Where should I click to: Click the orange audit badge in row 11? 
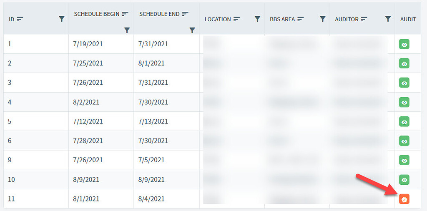(x=404, y=199)
